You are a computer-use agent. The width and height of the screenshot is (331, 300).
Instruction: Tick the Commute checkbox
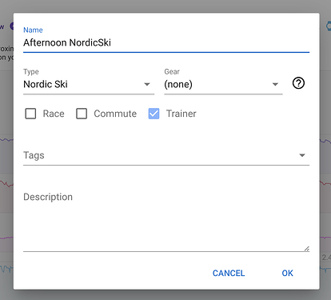(x=82, y=114)
